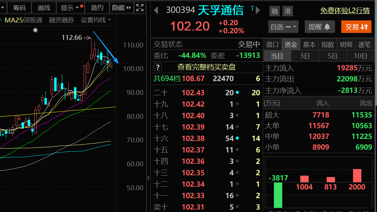Click the 融资融券 label
The image size is (377, 212).
(x=61, y=20)
